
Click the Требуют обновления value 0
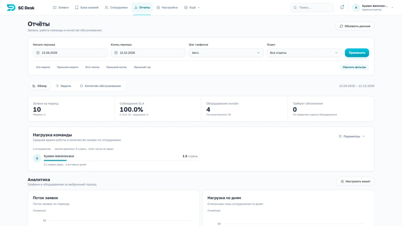click(x=295, y=109)
